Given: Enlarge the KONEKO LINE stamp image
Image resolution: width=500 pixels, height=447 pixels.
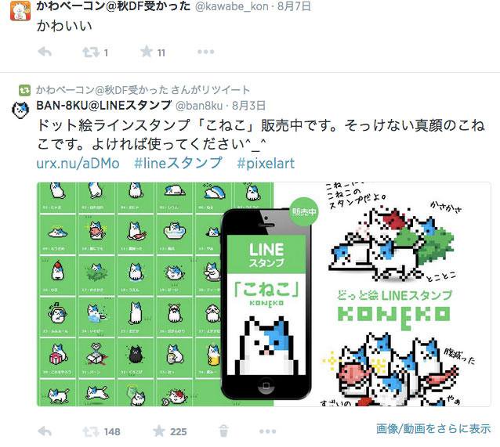Looking at the screenshot, I should (x=263, y=294).
